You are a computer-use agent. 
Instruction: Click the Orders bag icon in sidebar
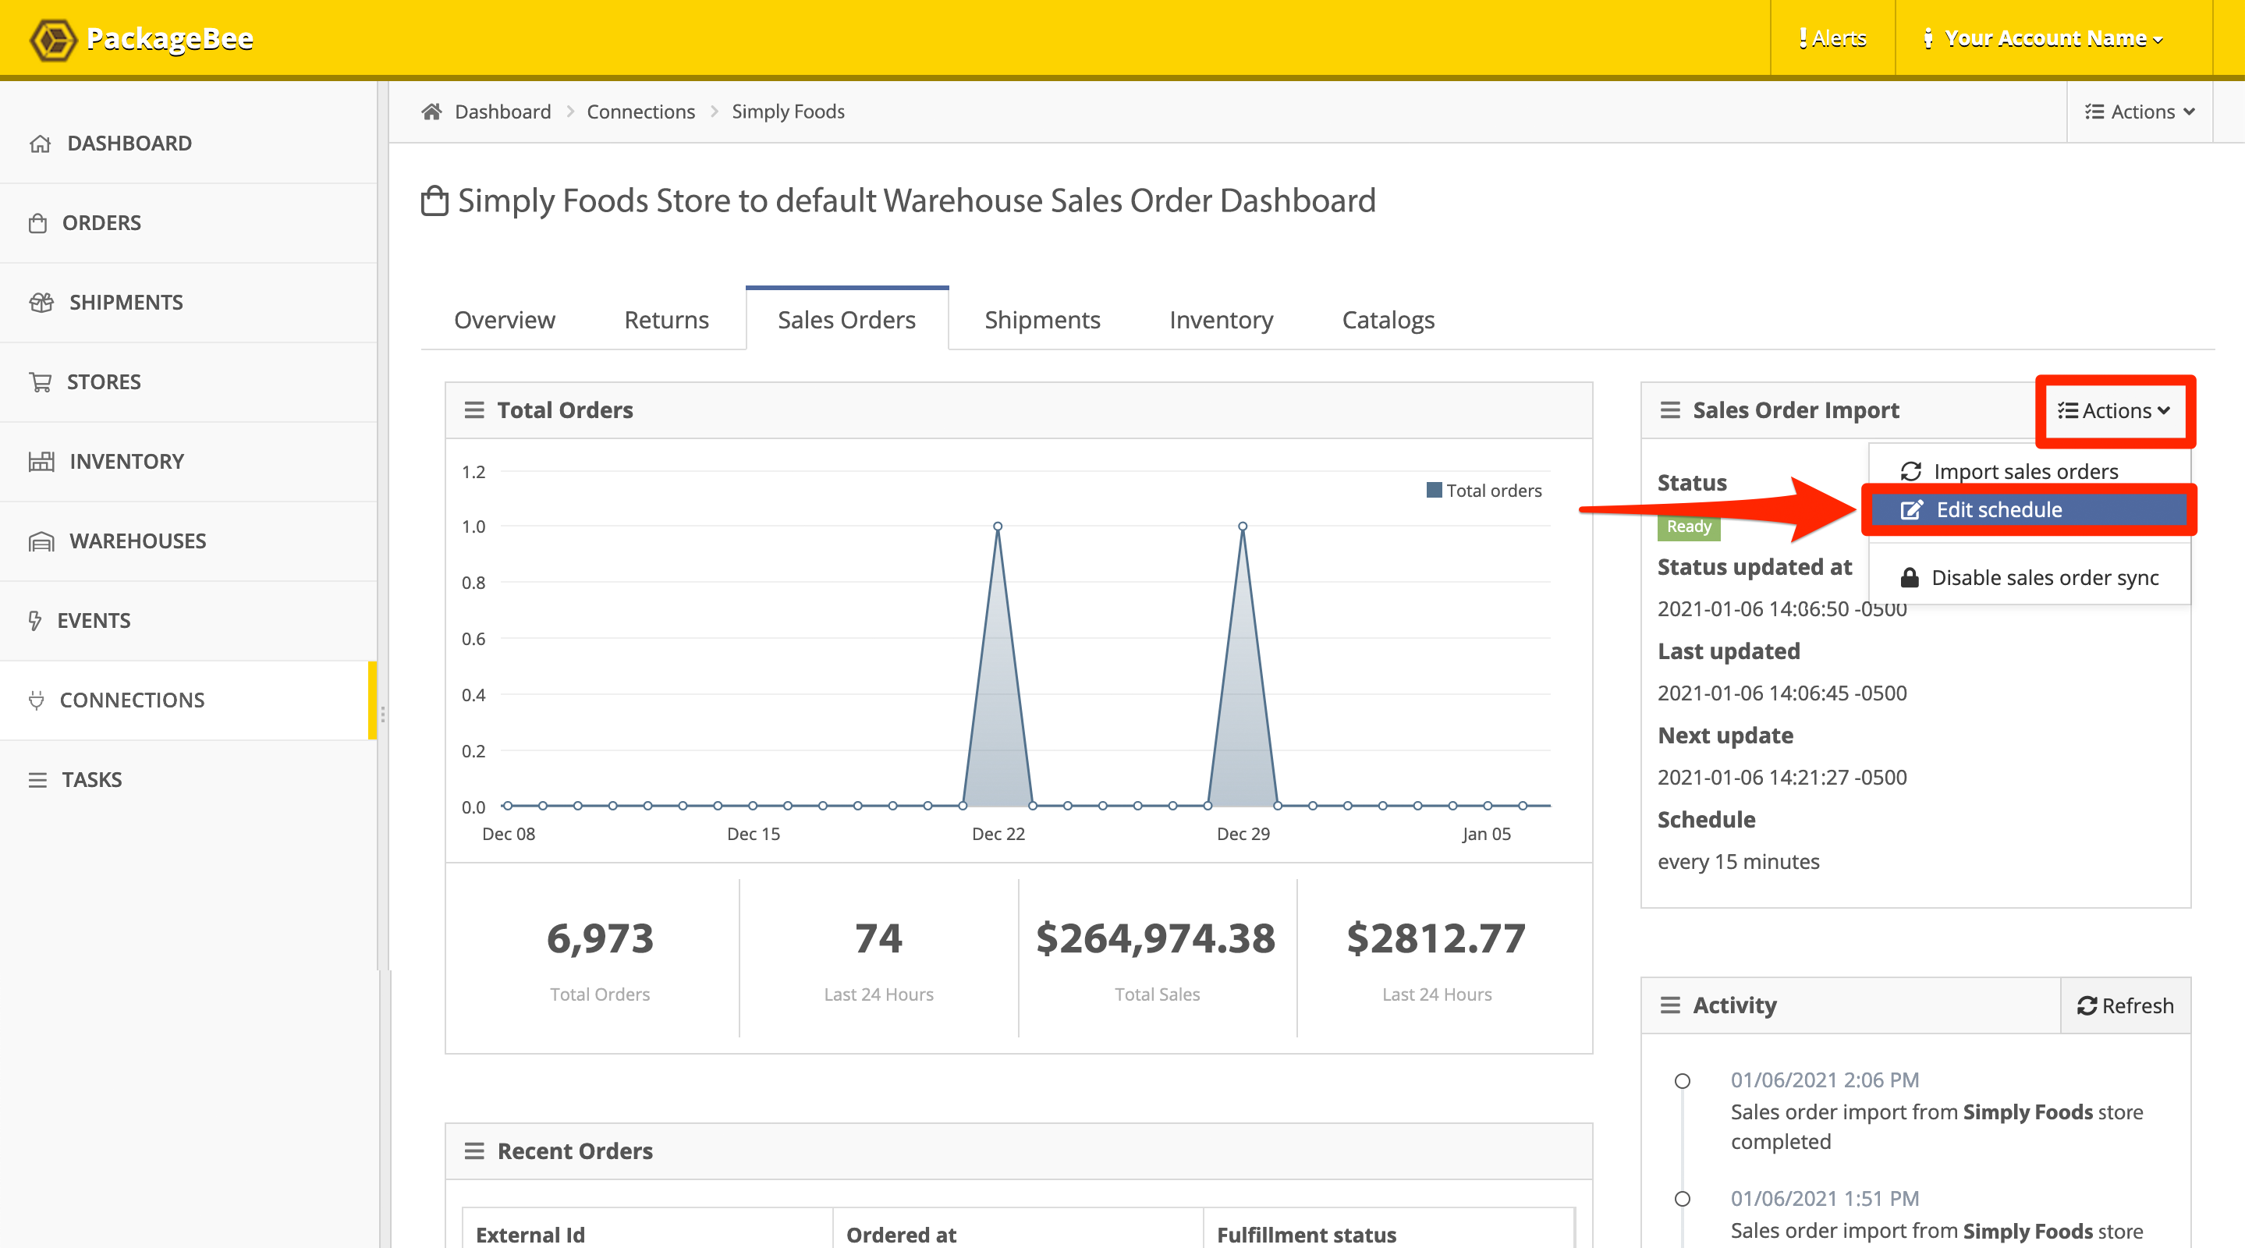[x=37, y=223]
